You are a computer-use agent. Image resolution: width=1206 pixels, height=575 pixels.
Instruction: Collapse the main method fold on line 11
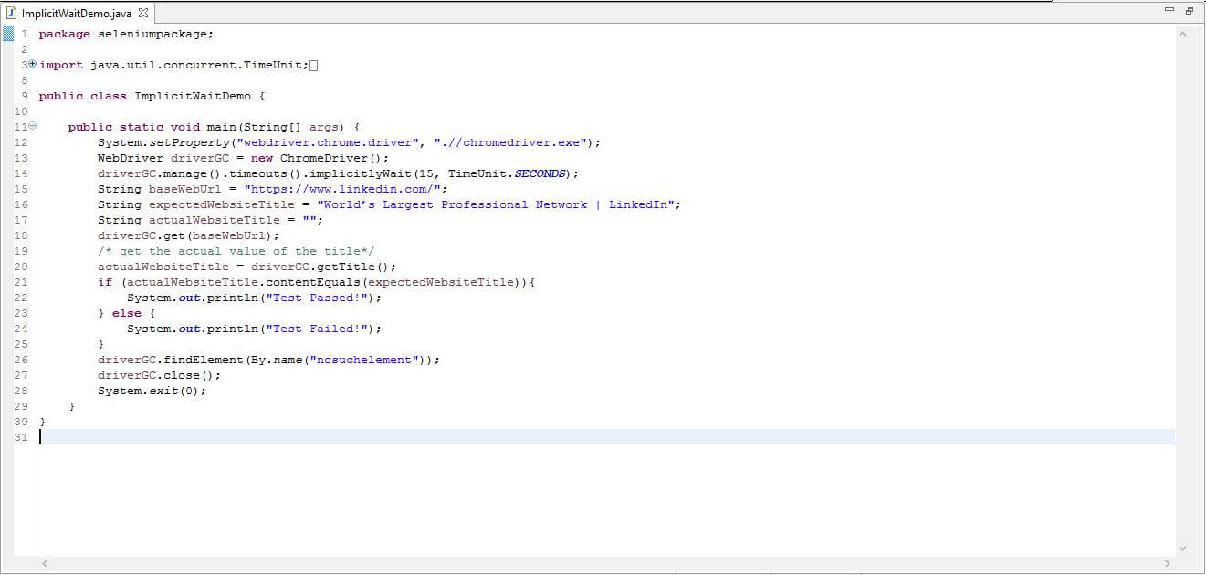(32, 126)
